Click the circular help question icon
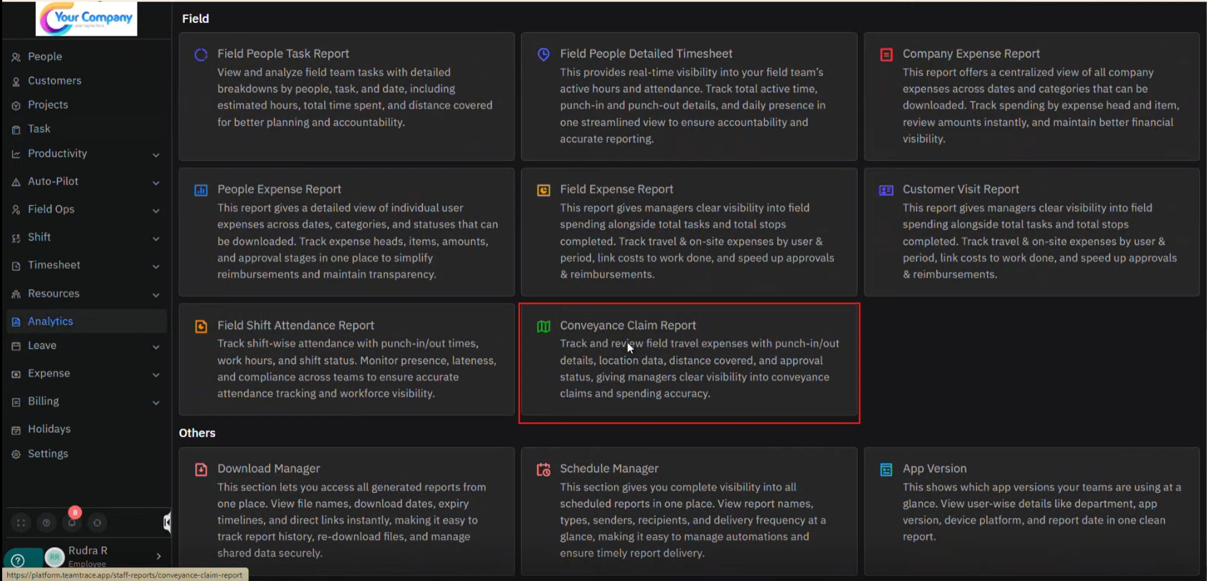This screenshot has width=1207, height=581. coord(46,523)
